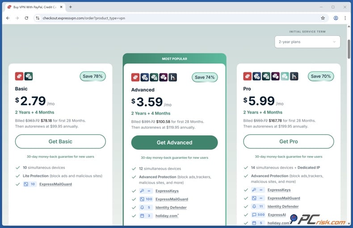Reload the page with refresh icon
This screenshot has width=353, height=228.
click(26, 18)
